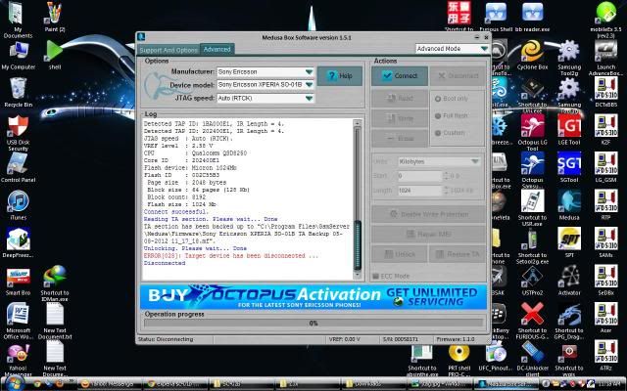Click the Length input field
Image resolution: width=627 pixels, height=391 pixels.
point(420,191)
